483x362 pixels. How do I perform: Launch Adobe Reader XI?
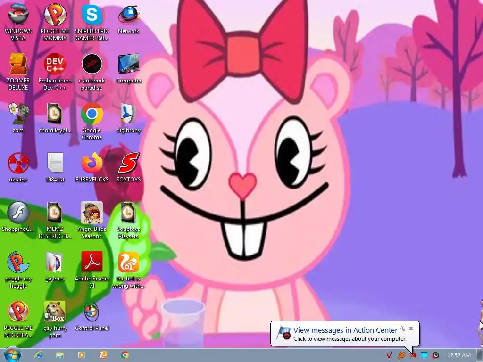click(x=92, y=270)
